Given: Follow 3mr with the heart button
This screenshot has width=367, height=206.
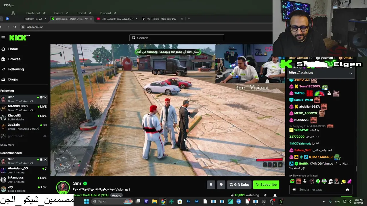Looking at the screenshot, I should click(x=221, y=185).
